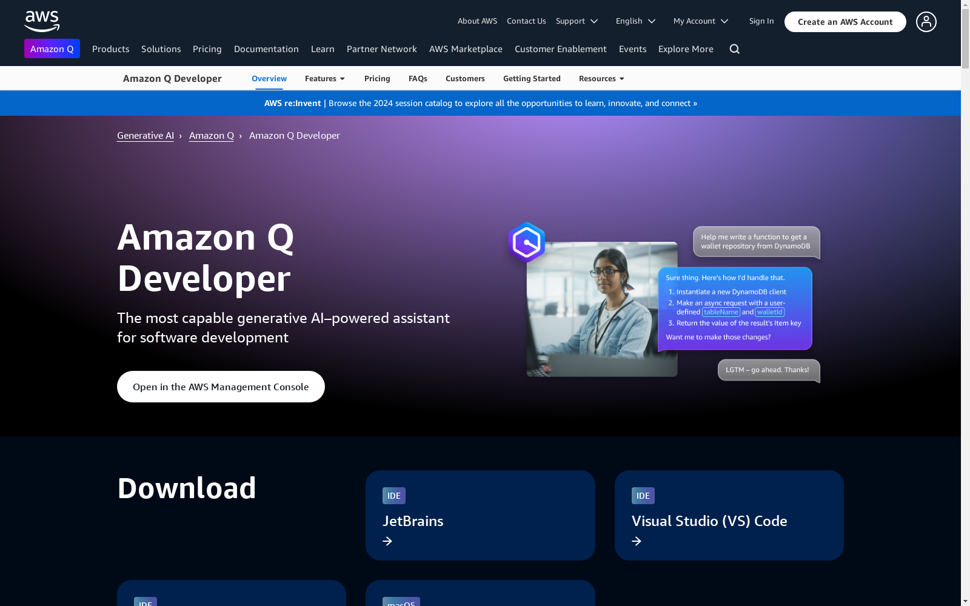Image resolution: width=970 pixels, height=606 pixels.
Task: Open the JetBrains download card
Action: click(480, 515)
